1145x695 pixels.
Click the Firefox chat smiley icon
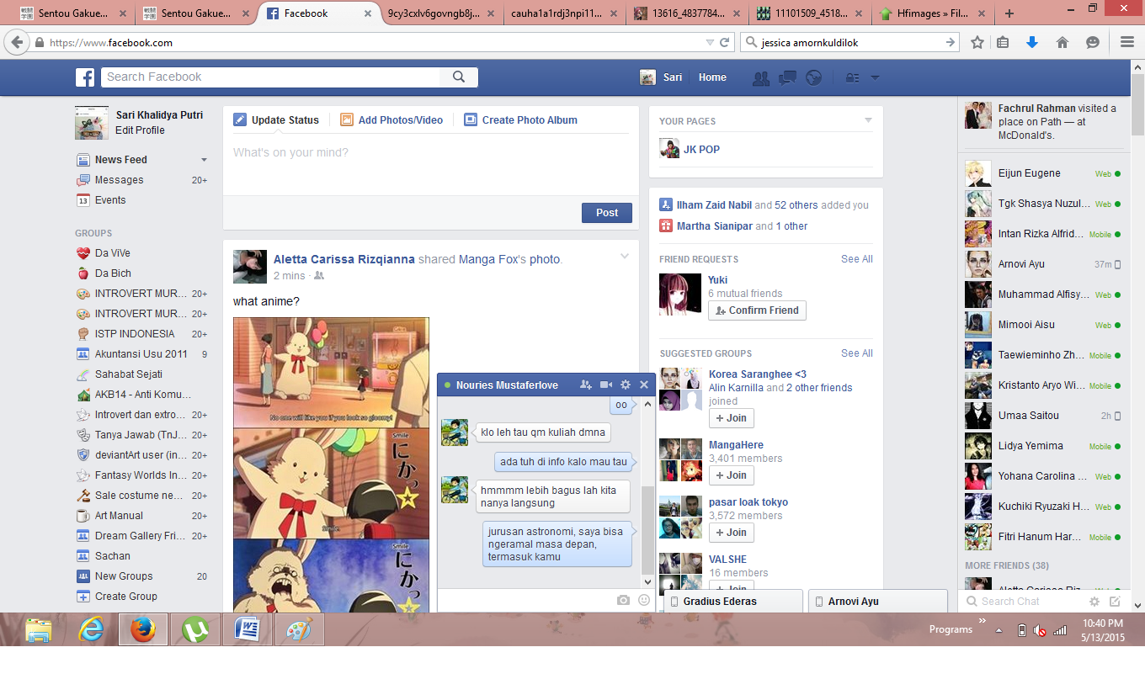pyautogui.click(x=1093, y=43)
